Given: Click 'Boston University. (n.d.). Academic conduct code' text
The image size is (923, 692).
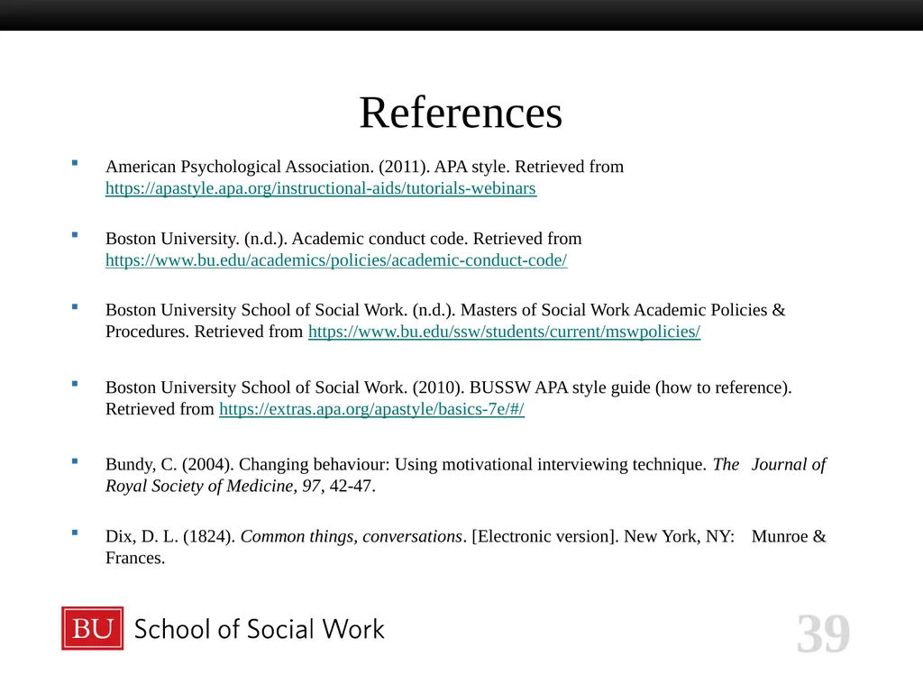Looking at the screenshot, I should click(287, 238).
